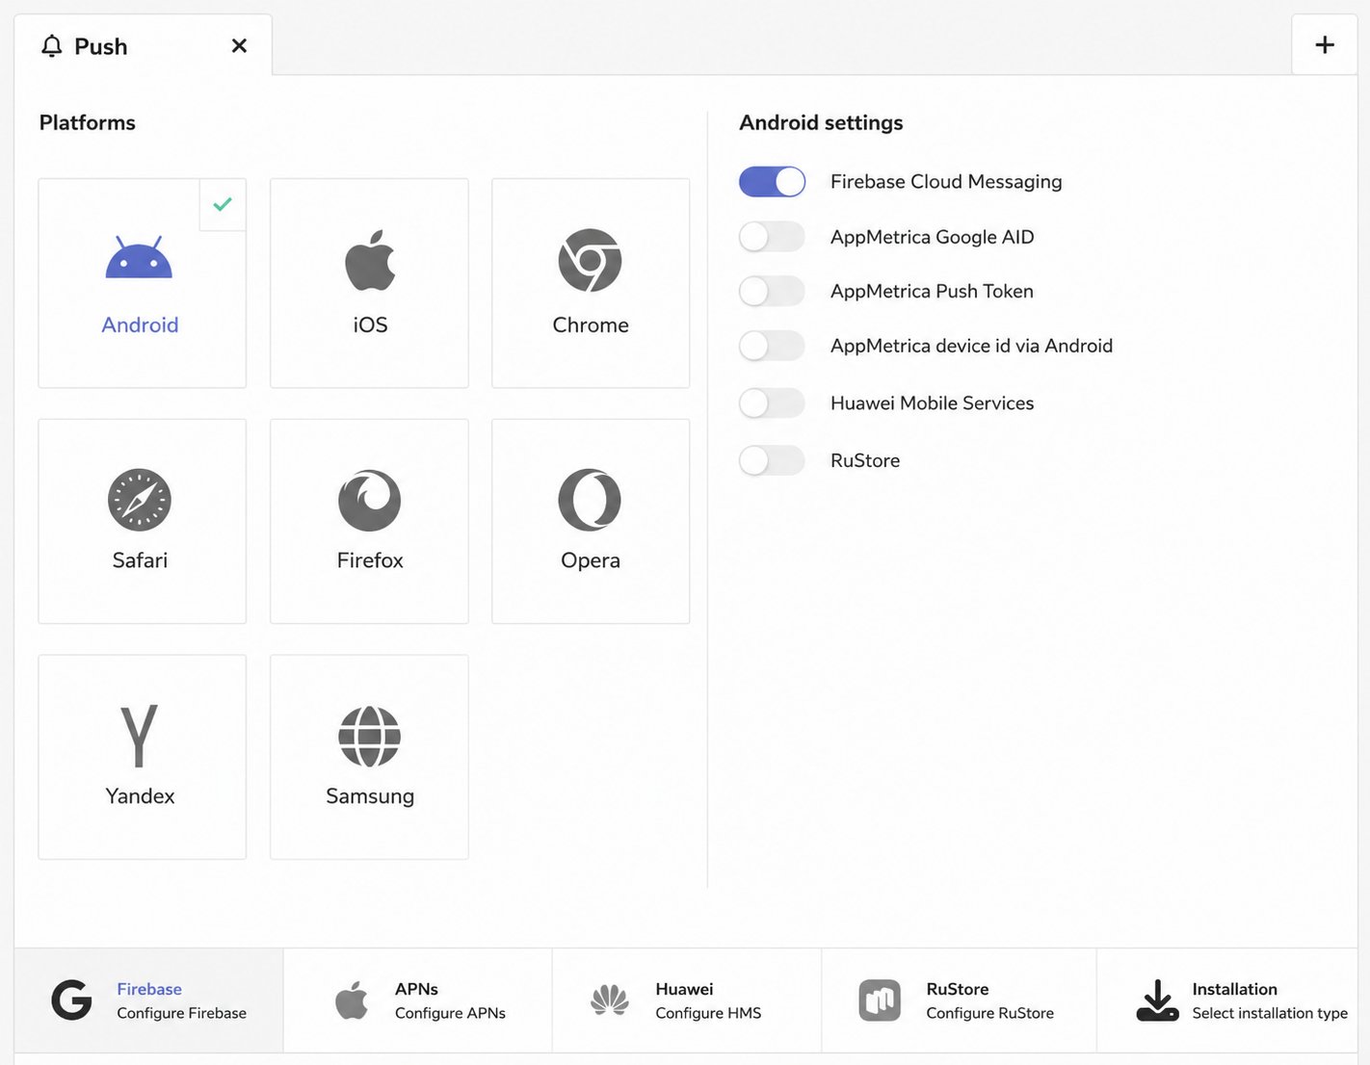This screenshot has height=1065, width=1370.
Task: Click the green checkmark on Android card
Action: 223,204
